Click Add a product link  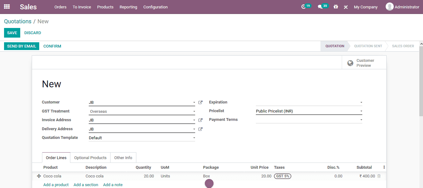[x=56, y=185]
